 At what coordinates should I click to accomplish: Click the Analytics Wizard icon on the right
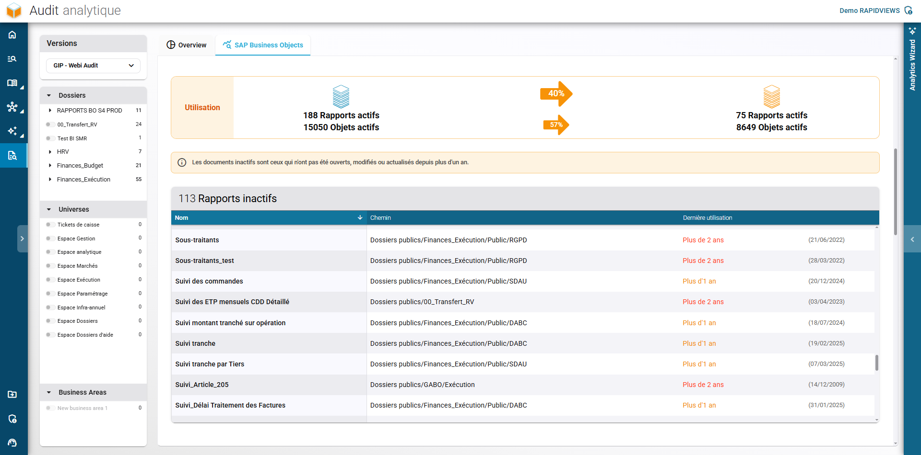pyautogui.click(x=913, y=31)
